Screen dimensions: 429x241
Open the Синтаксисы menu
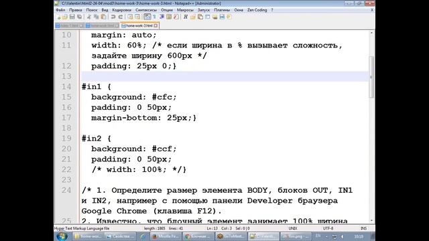pyautogui.click(x=146, y=10)
